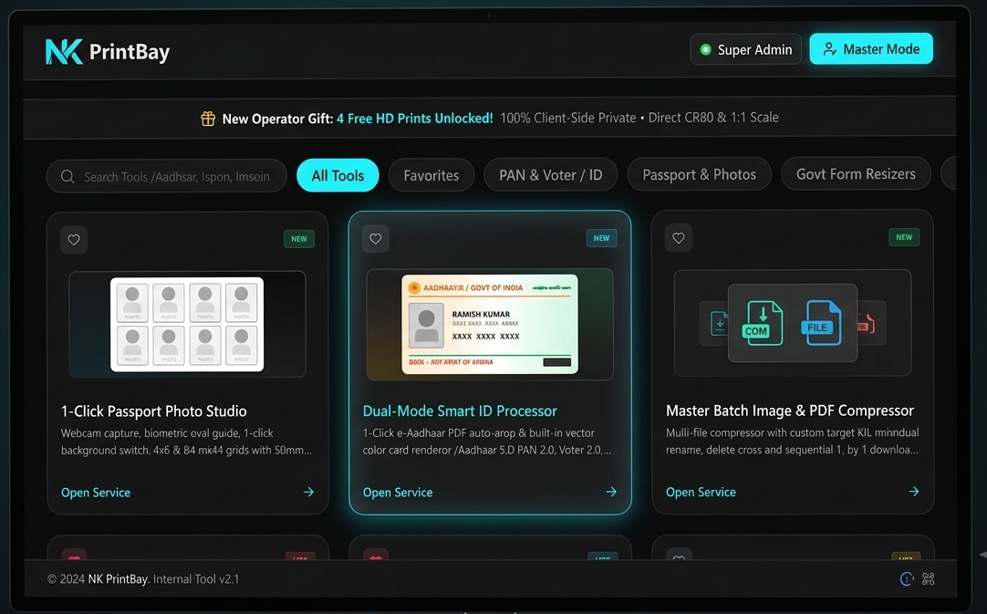Open Service for the Batch PDF Compressor

701,492
